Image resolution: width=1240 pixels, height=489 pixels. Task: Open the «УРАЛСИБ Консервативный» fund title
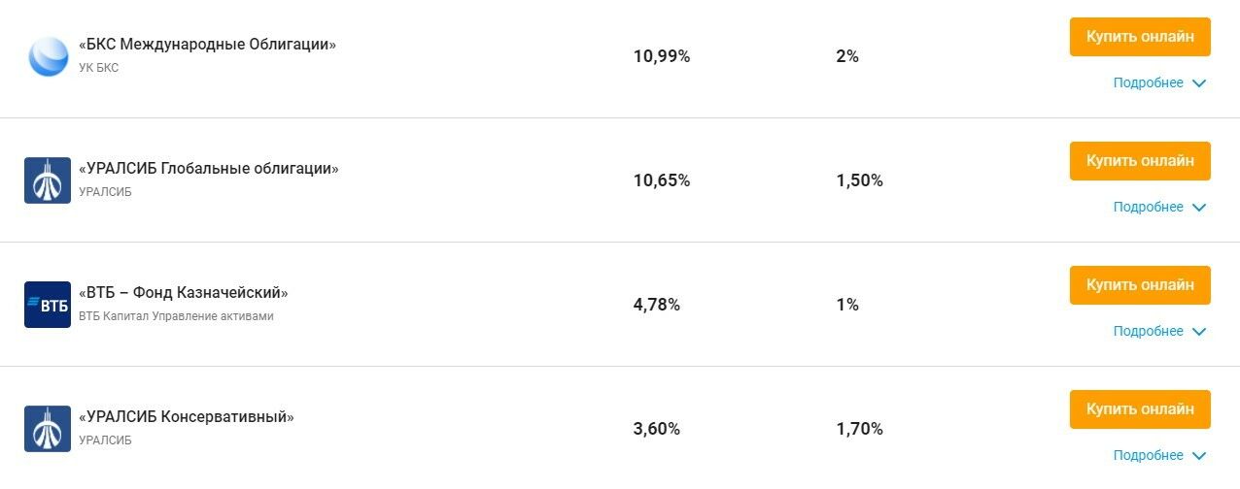pyautogui.click(x=187, y=417)
